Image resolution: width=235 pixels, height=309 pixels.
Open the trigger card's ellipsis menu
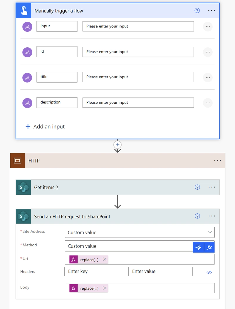tap(211, 11)
